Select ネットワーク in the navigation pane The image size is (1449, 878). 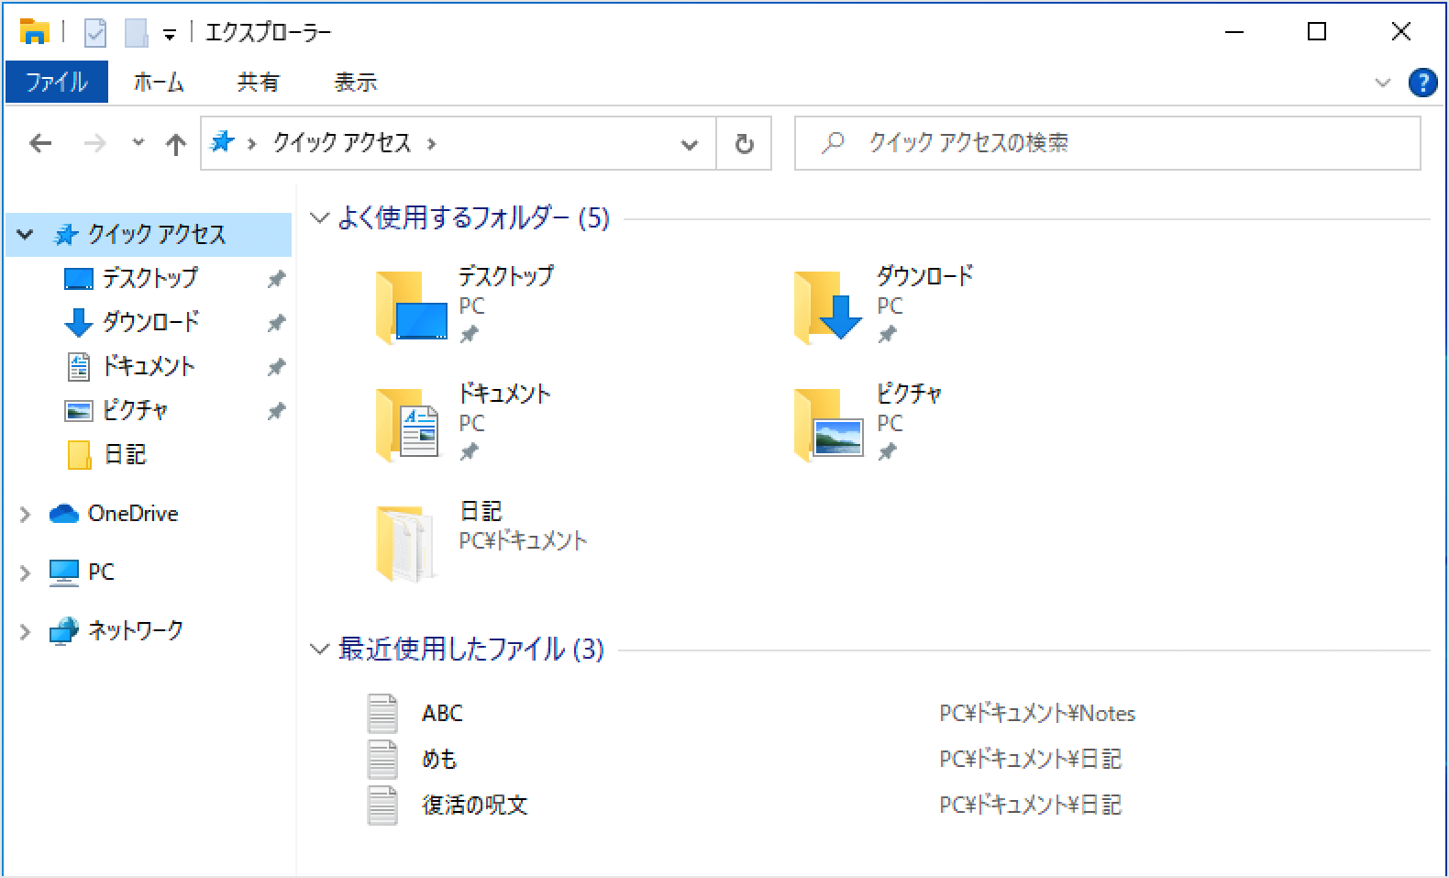[x=134, y=630]
